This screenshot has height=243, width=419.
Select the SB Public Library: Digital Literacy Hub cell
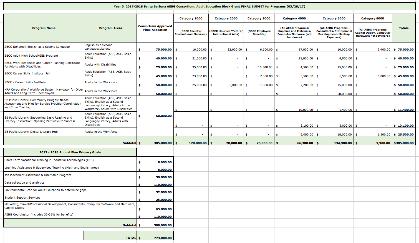pyautogui.click(x=31, y=132)
